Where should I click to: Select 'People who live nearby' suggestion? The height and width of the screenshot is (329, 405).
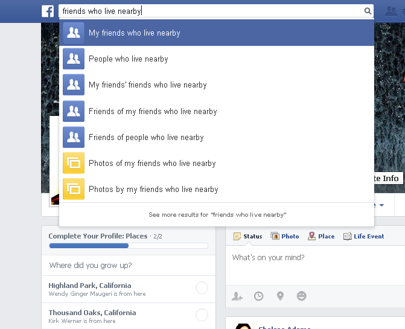click(x=217, y=59)
